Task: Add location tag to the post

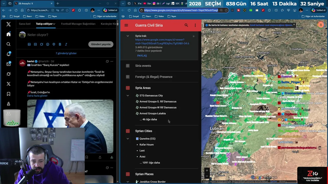Action: coord(54,44)
